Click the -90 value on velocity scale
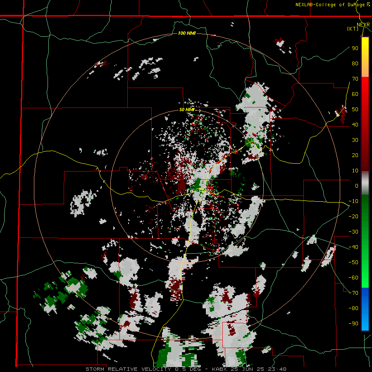Screen dimensions: 372x372 [353, 323]
